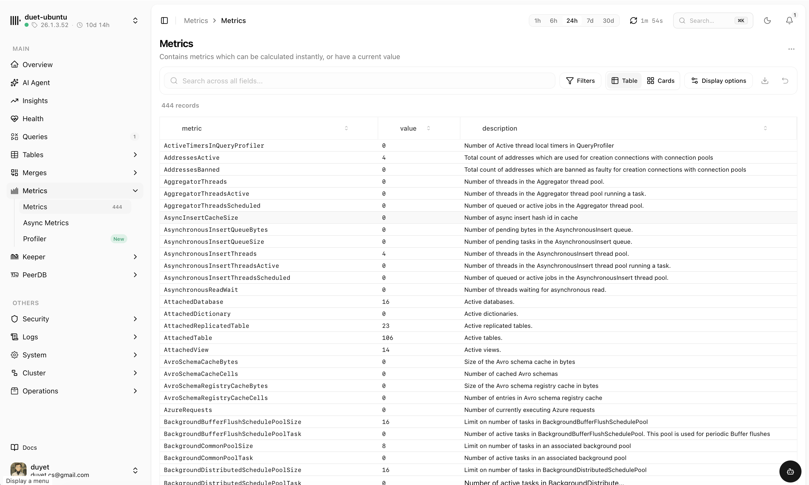
Task: Focus the Search across all fields box
Action: coord(359,81)
